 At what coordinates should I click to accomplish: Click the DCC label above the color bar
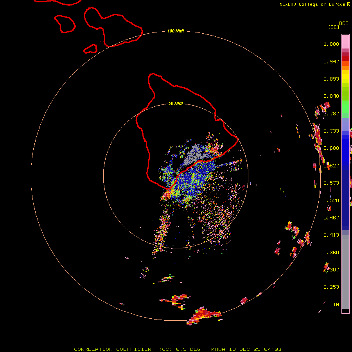pyautogui.click(x=343, y=23)
